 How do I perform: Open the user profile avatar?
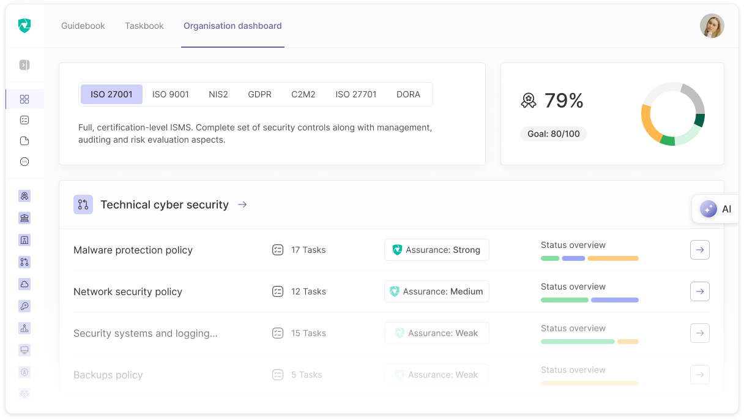[x=712, y=26]
